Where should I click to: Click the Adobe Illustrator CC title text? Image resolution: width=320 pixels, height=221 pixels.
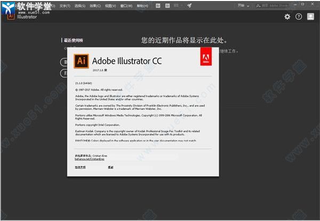point(127,61)
